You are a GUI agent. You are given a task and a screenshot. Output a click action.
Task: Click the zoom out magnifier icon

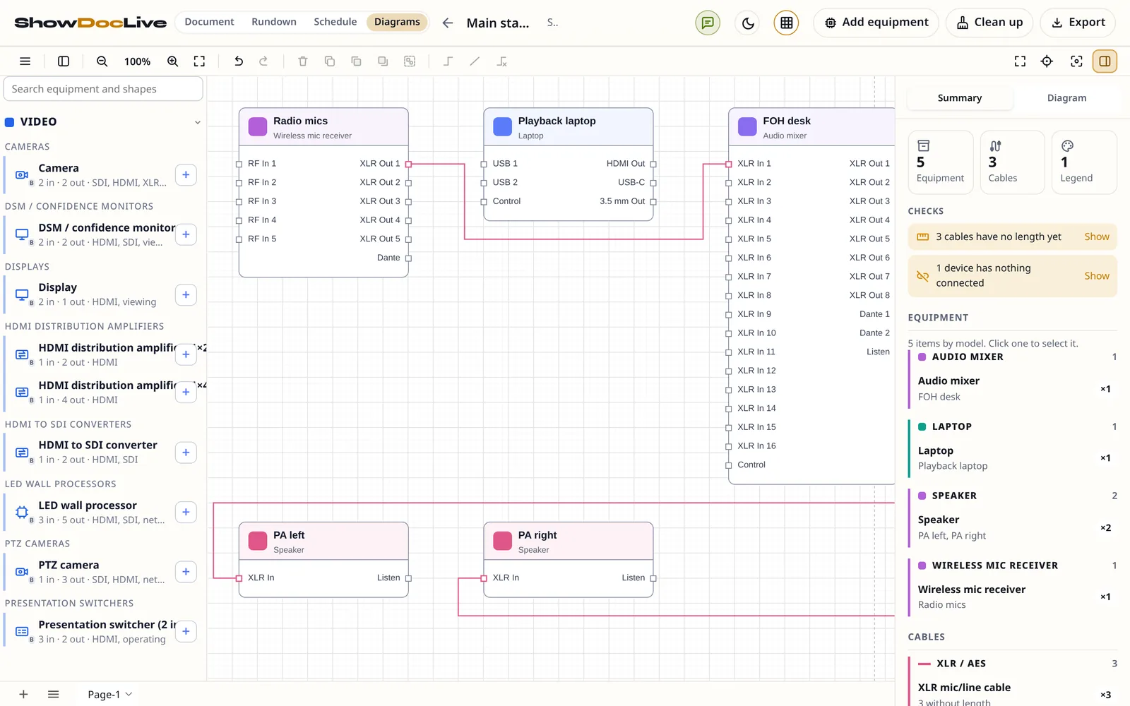(102, 61)
